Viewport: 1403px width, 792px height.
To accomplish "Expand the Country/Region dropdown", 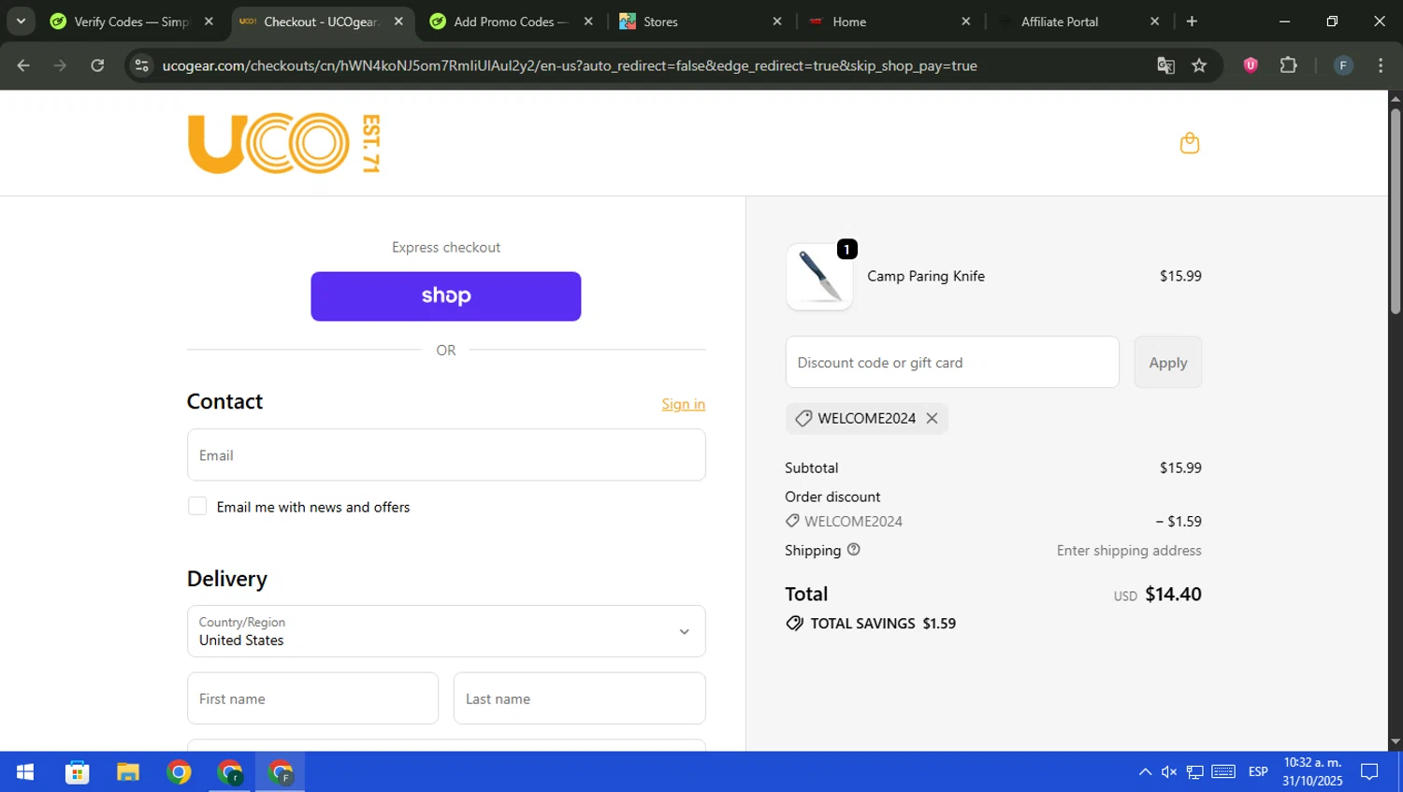I will point(446,631).
